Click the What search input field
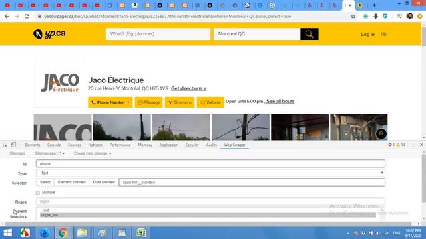 point(158,34)
